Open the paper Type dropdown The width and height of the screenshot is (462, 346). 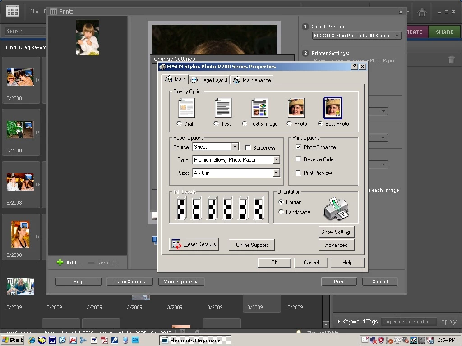click(x=276, y=159)
